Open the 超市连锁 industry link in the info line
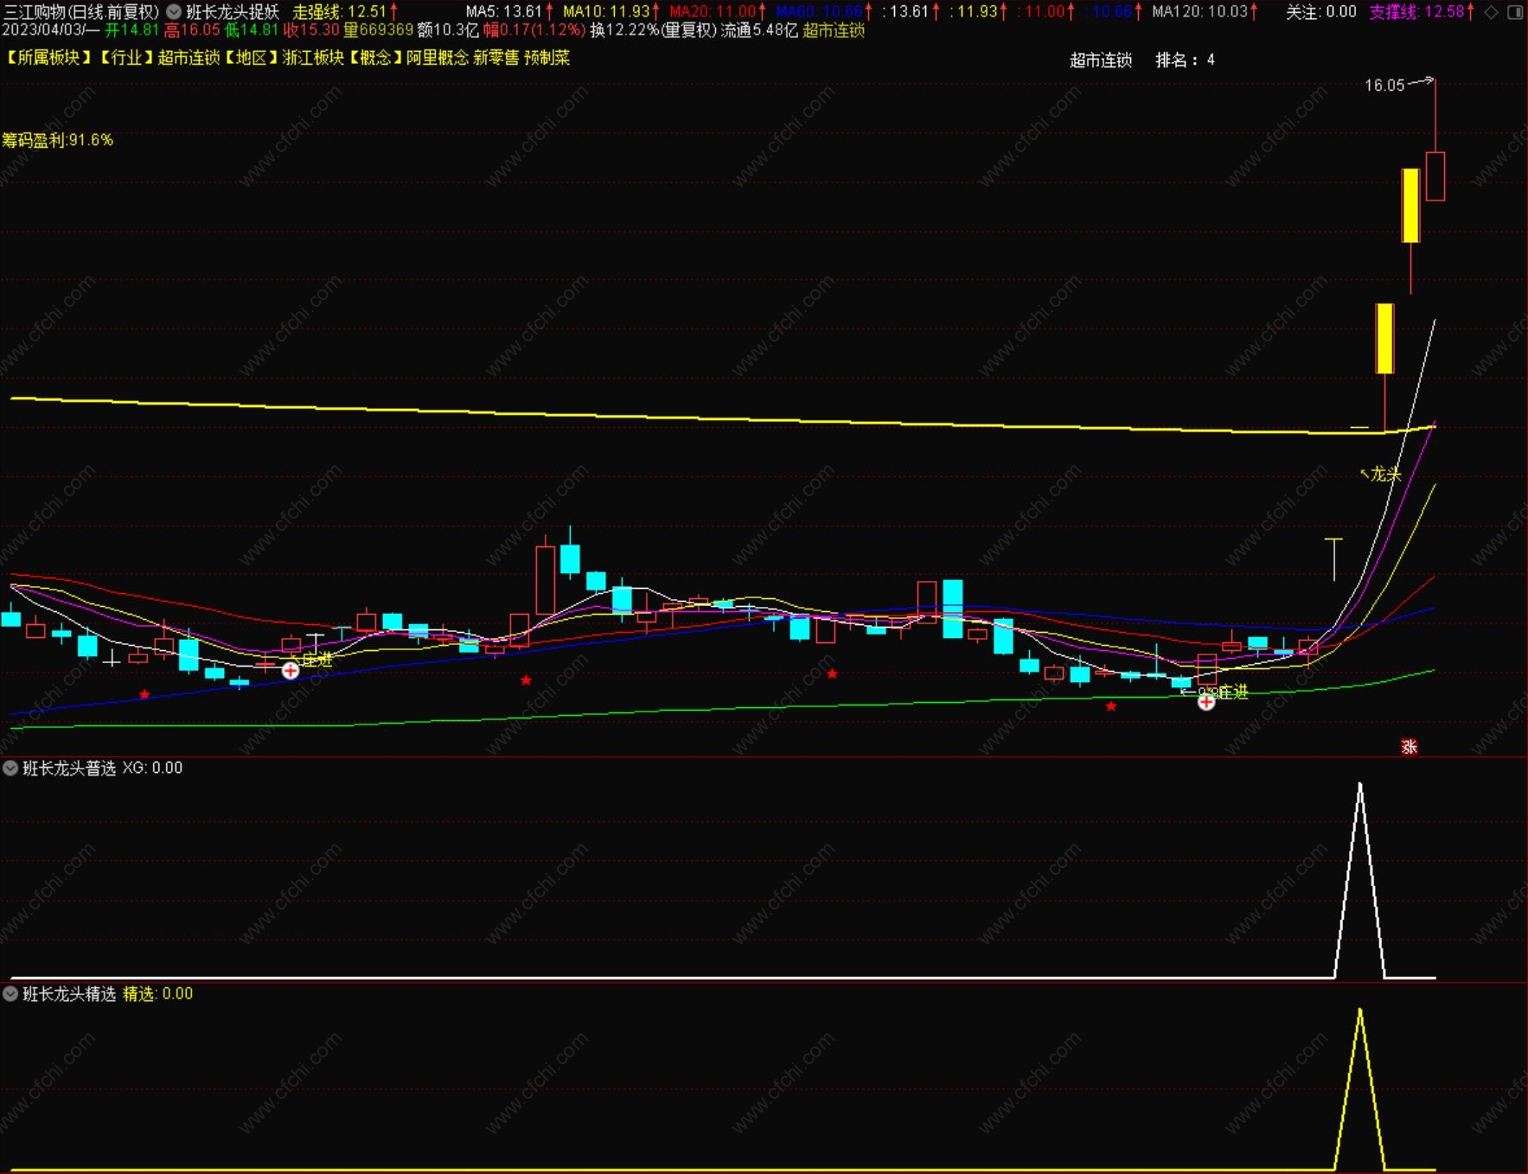This screenshot has height=1174, width=1528. 834,30
